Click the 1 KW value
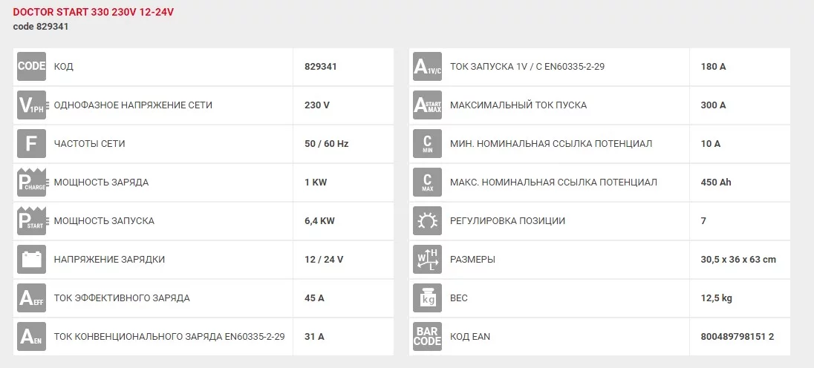This screenshot has width=814, height=368. 316,183
